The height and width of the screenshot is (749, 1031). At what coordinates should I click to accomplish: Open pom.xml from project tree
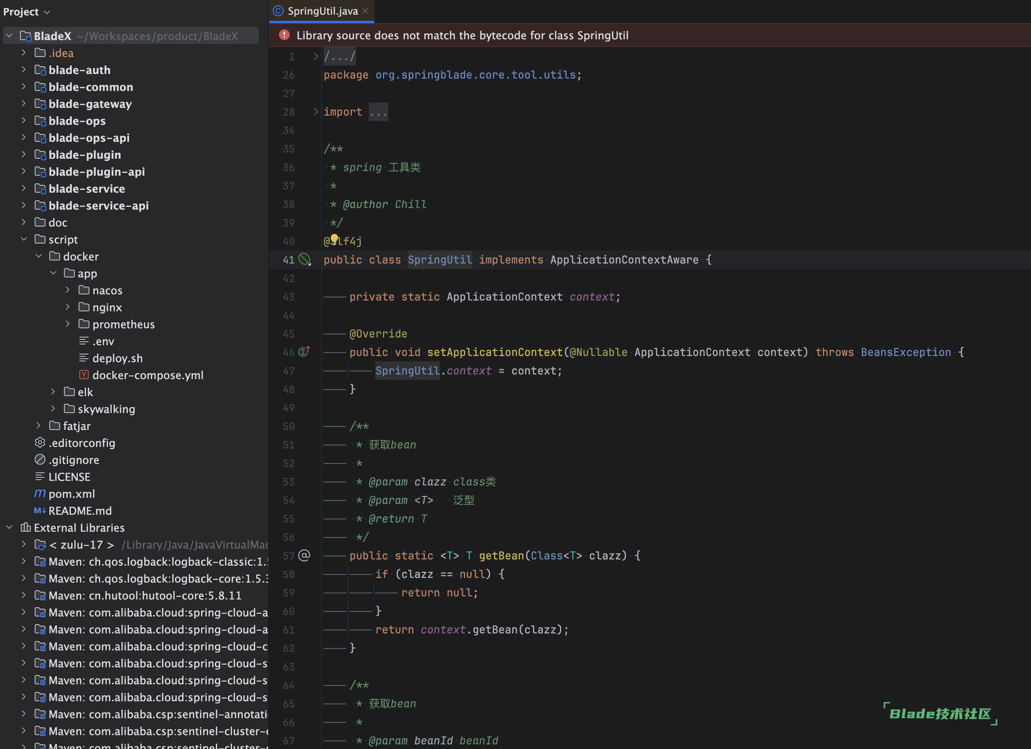click(x=72, y=494)
